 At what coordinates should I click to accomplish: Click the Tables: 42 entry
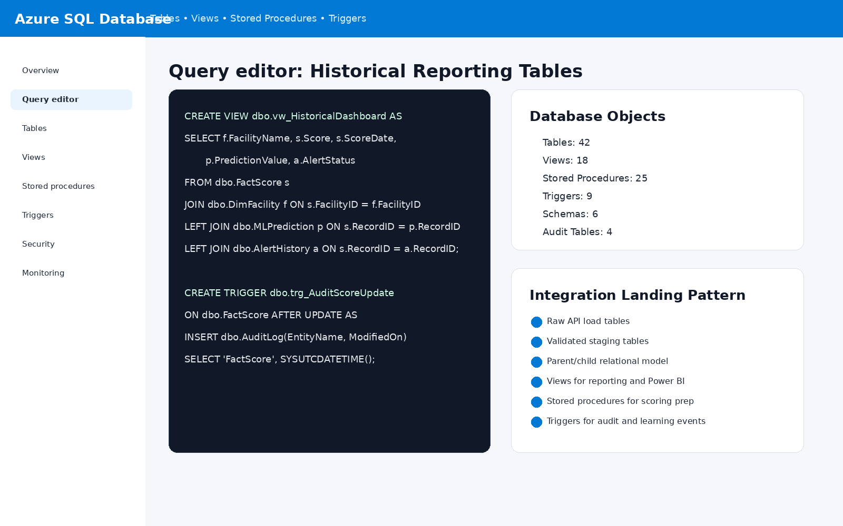point(566,143)
